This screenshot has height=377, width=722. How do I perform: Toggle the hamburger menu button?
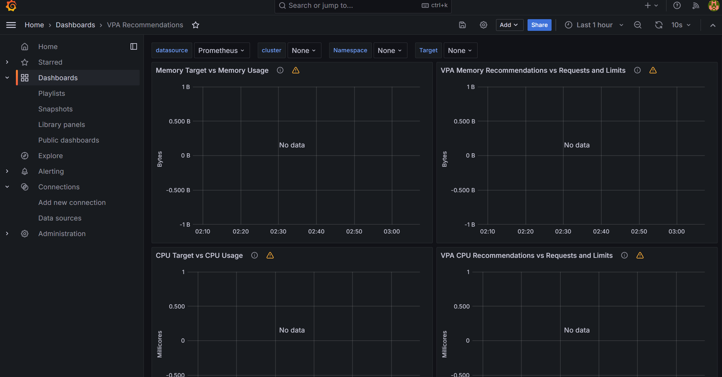coord(11,25)
